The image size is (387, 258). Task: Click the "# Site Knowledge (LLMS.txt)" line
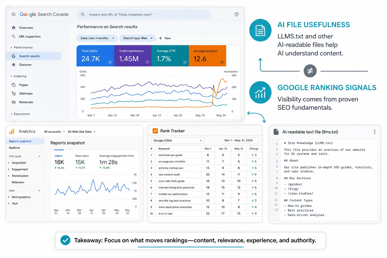click(308, 143)
